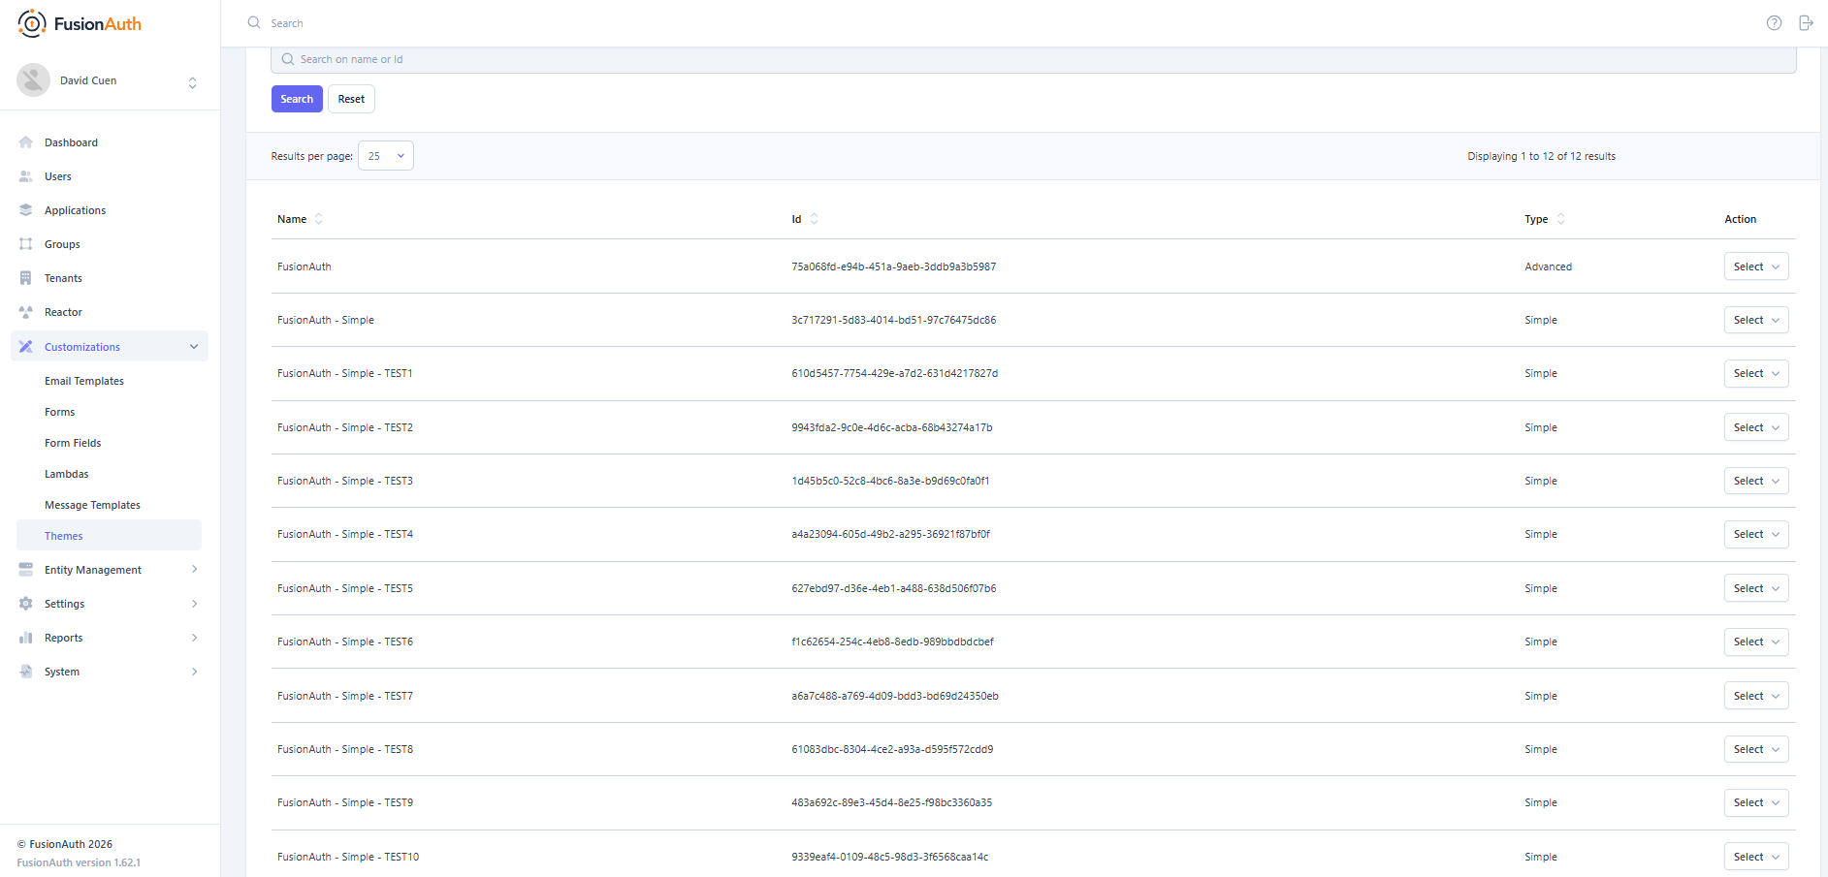Viewport: 1828px width, 877px height.
Task: Open Email Templates in sidebar
Action: coord(84,381)
